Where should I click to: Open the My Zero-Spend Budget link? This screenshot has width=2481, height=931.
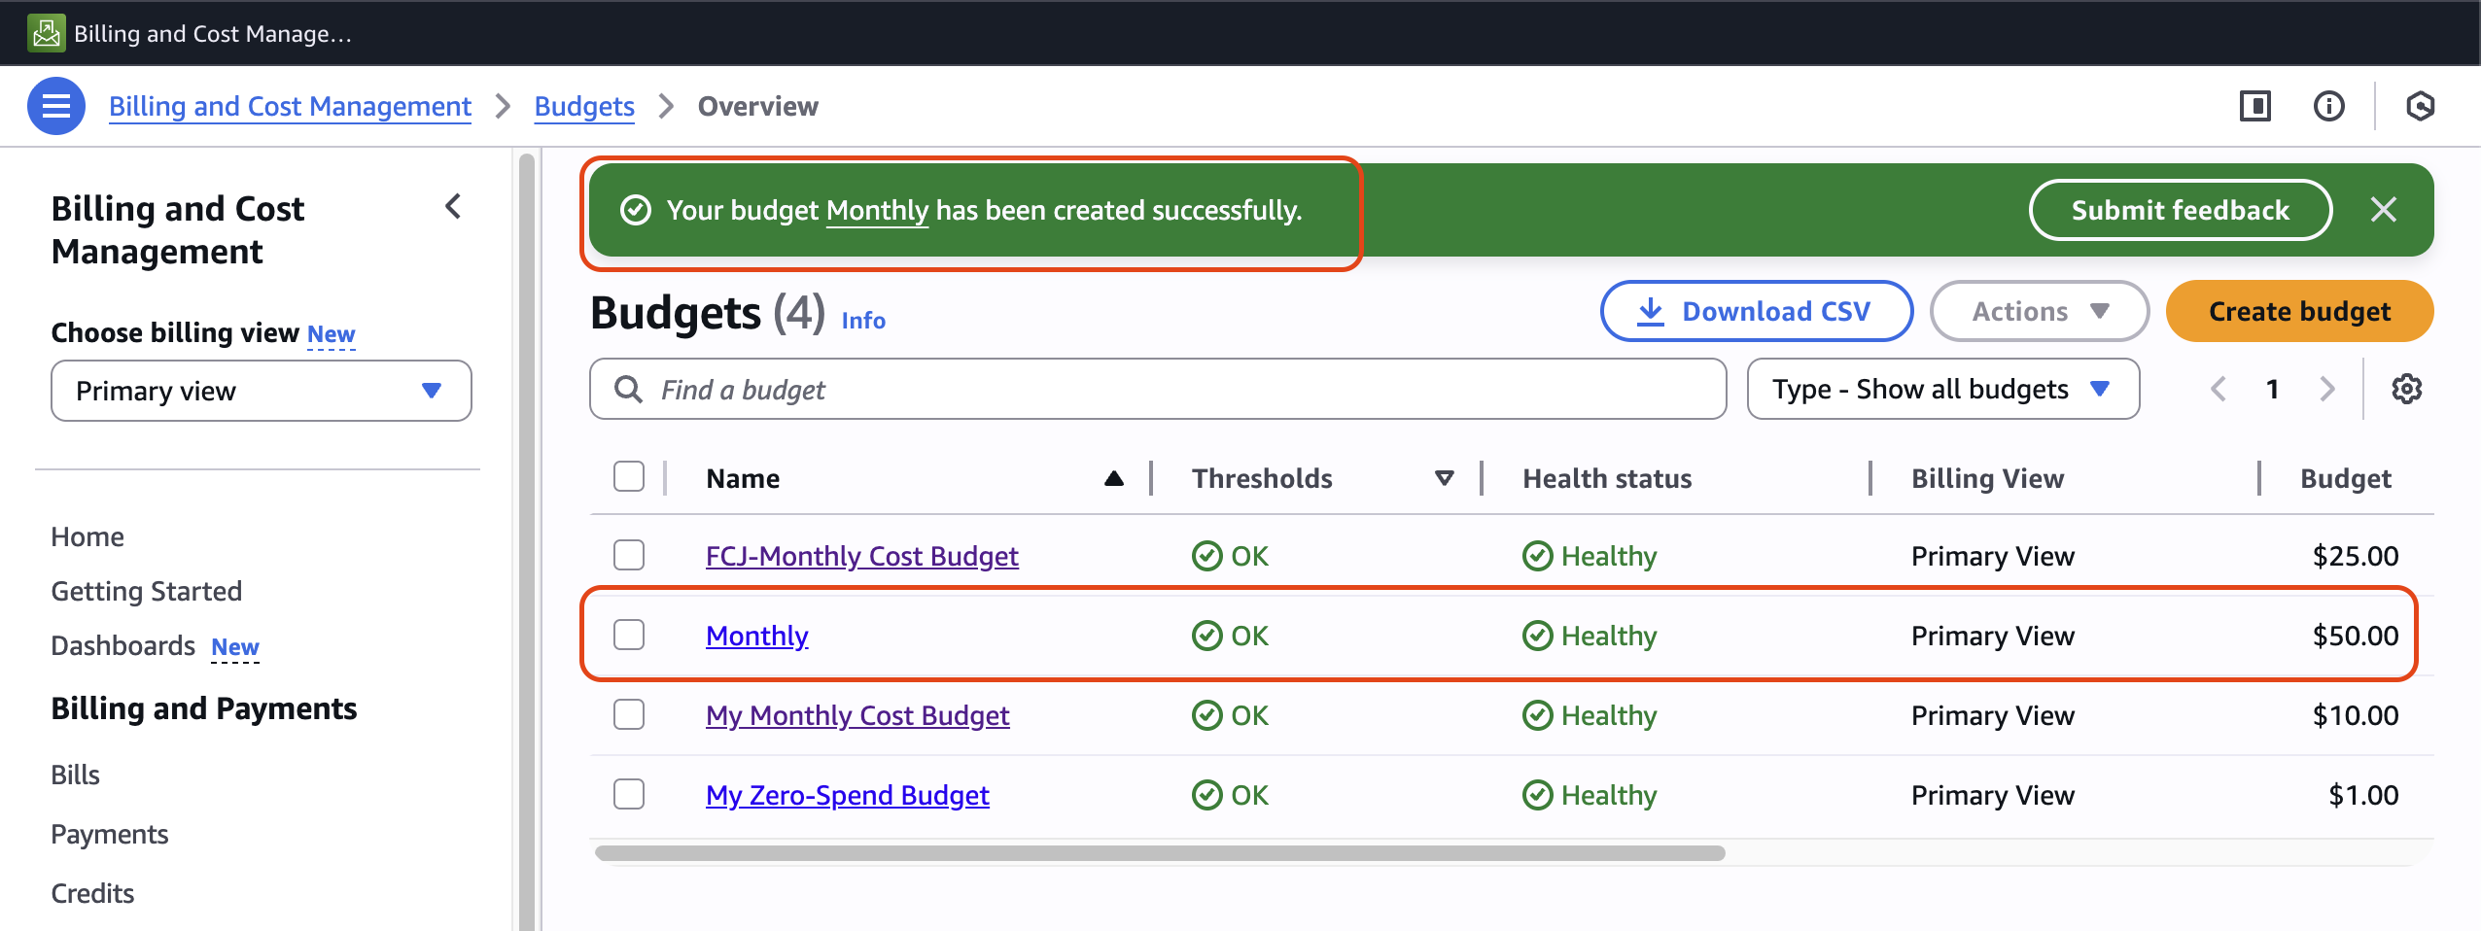tap(847, 795)
